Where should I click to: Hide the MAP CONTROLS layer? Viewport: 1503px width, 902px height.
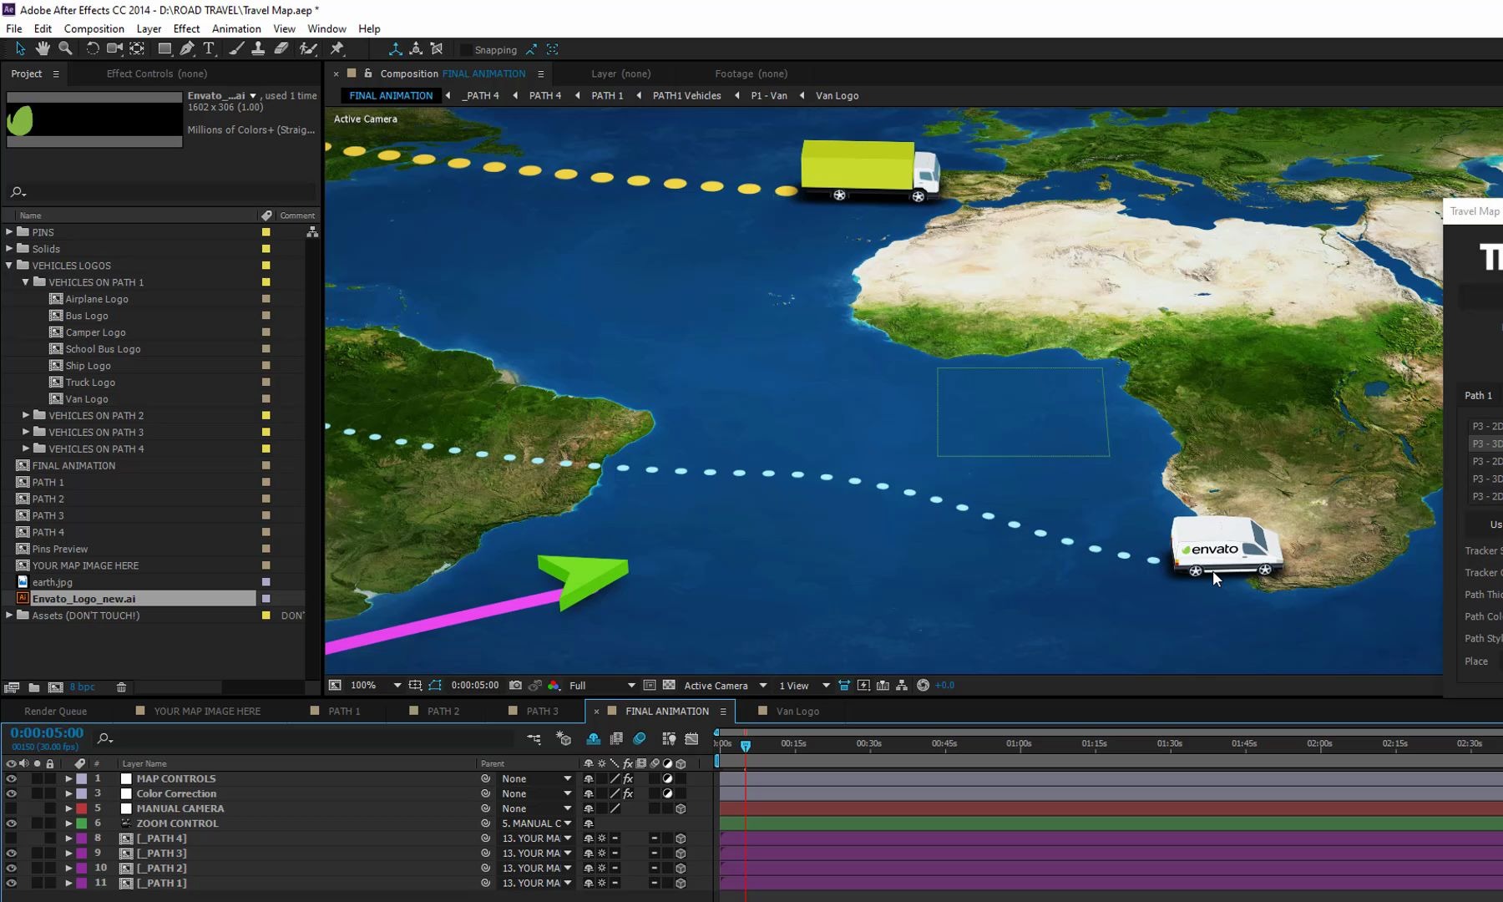11,778
